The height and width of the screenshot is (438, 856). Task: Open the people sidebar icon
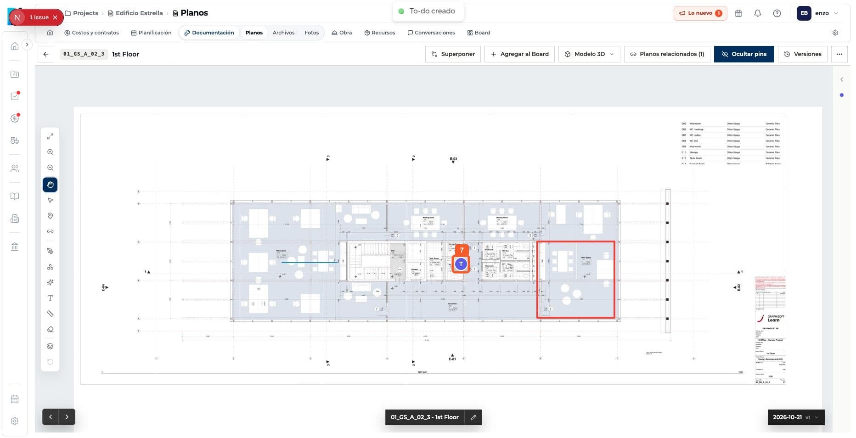(x=15, y=168)
